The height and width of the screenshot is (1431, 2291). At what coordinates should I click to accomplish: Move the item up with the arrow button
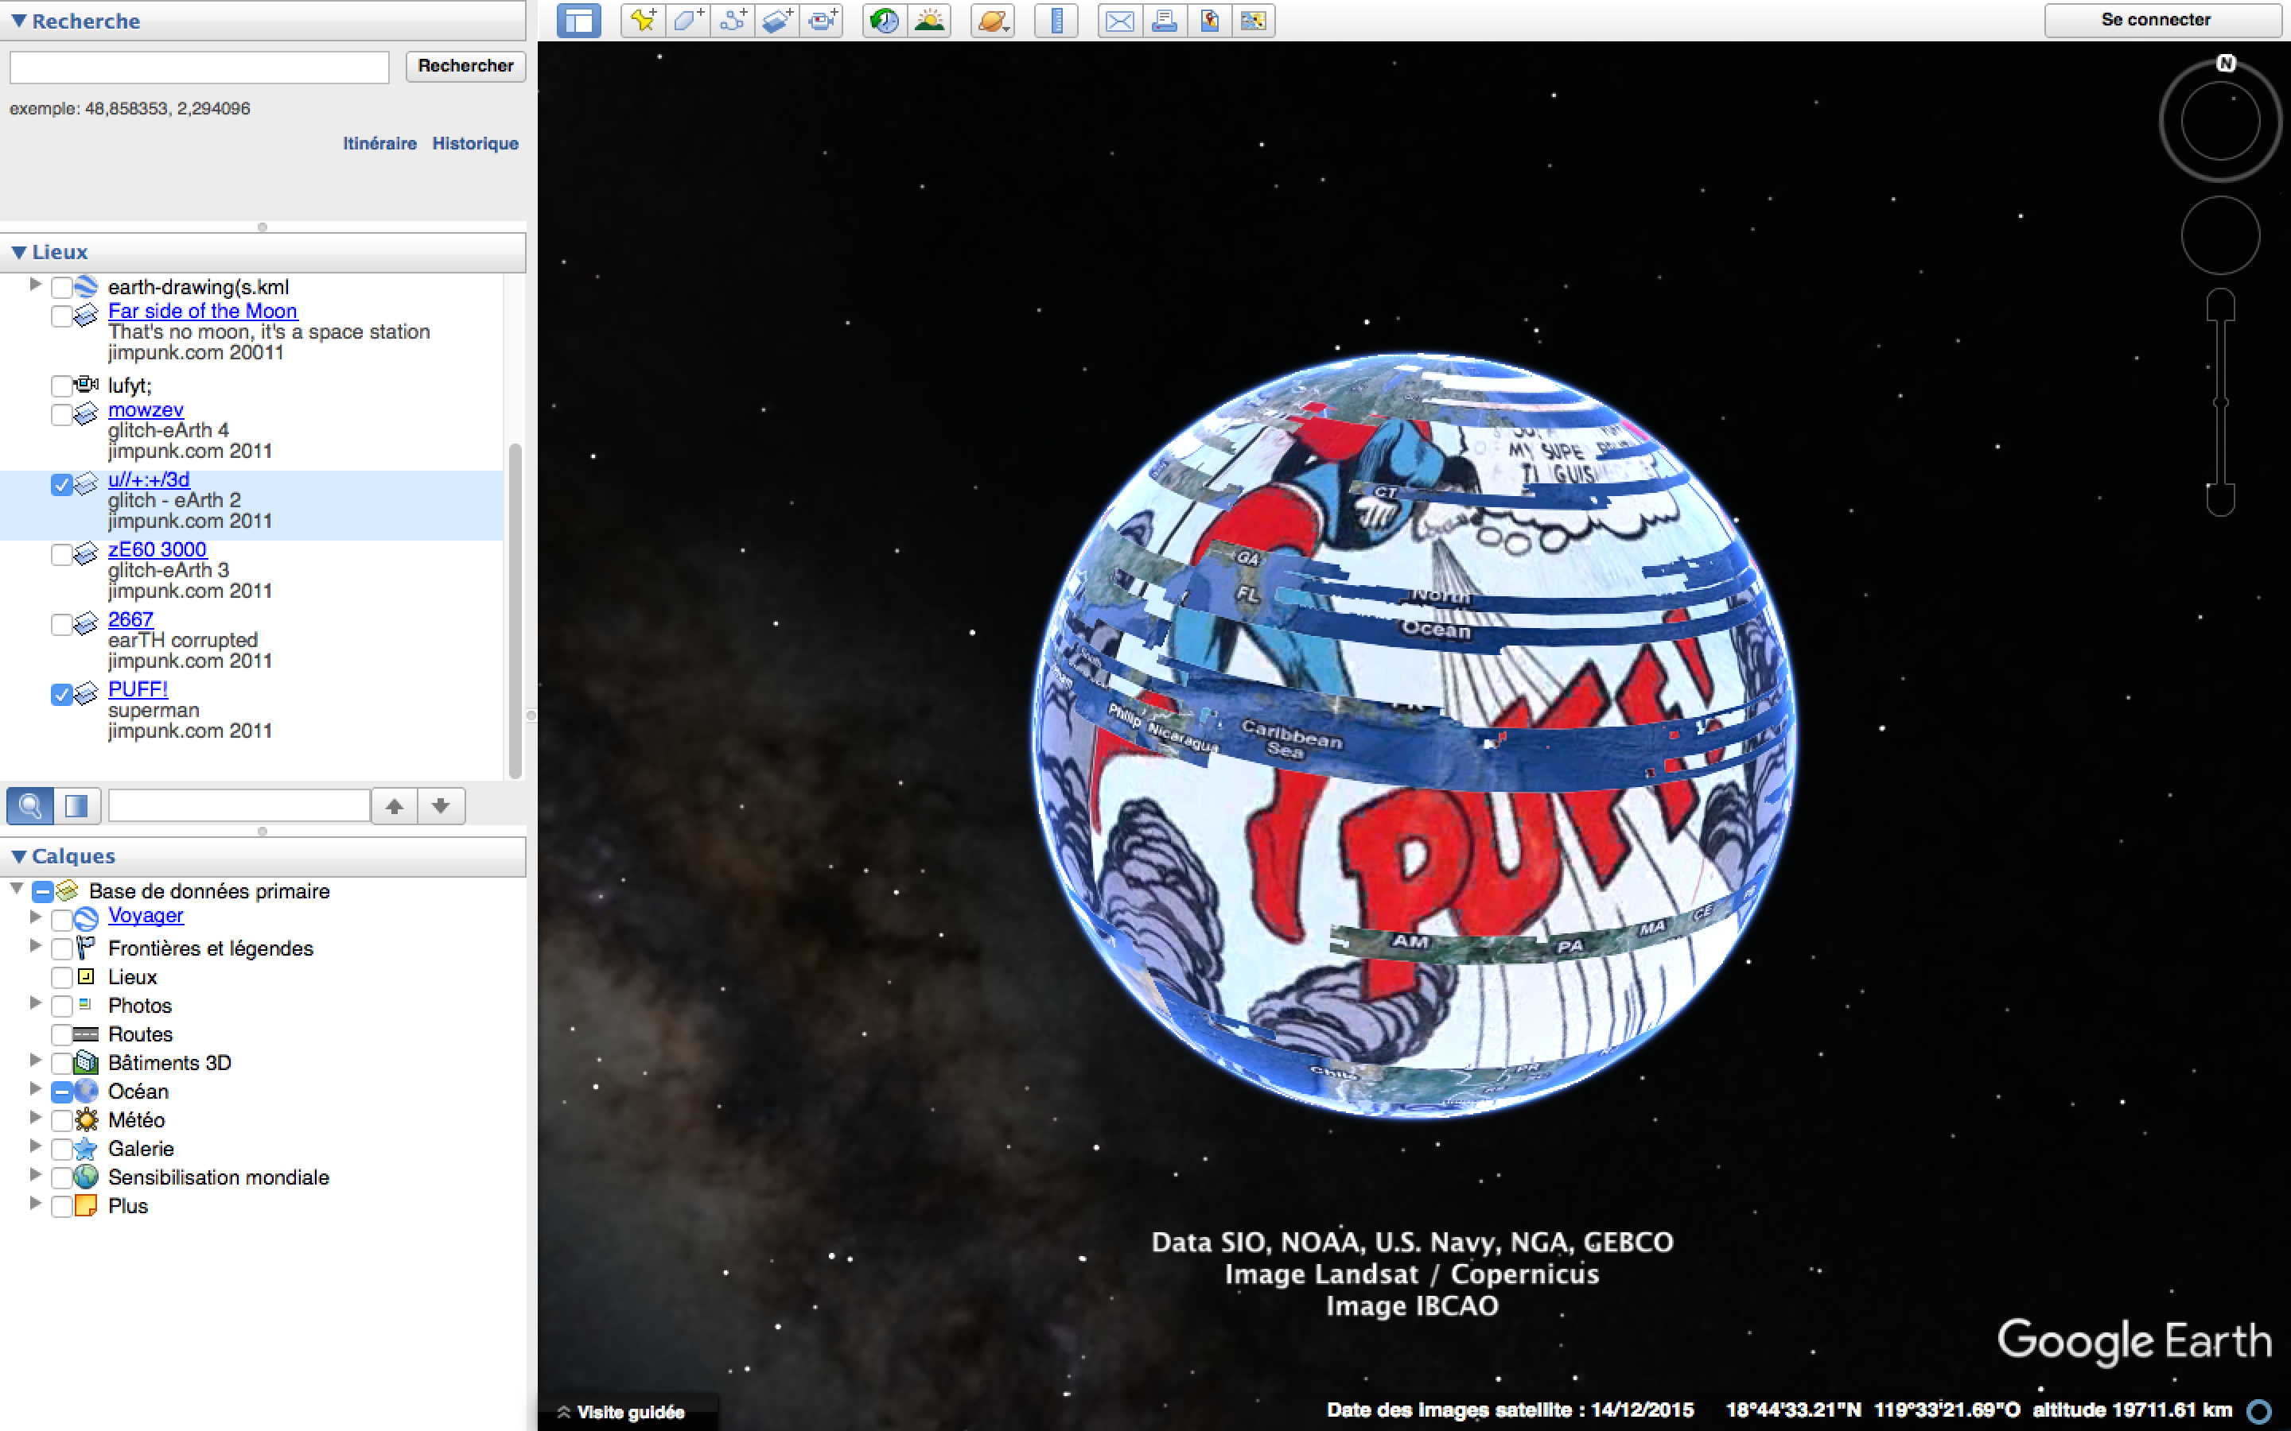coord(395,806)
